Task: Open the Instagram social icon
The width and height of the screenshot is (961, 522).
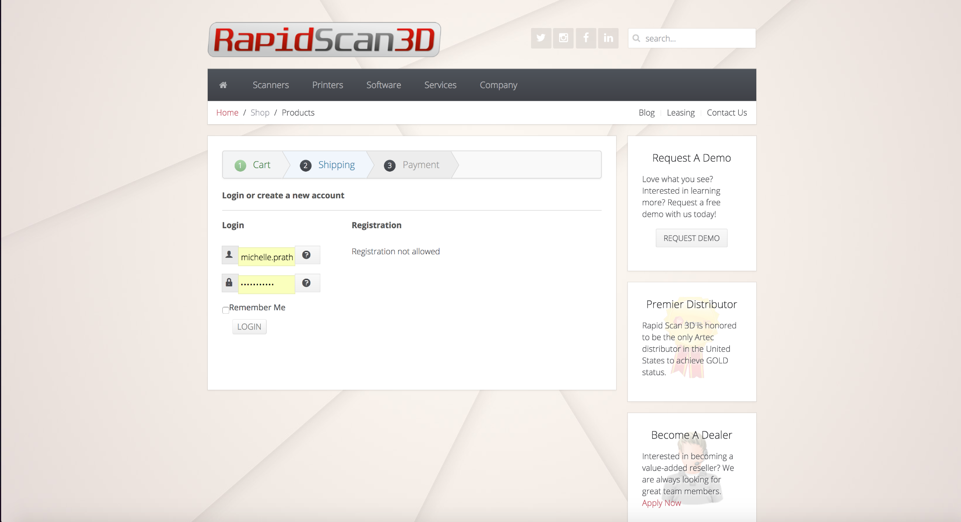Action: tap(564, 38)
